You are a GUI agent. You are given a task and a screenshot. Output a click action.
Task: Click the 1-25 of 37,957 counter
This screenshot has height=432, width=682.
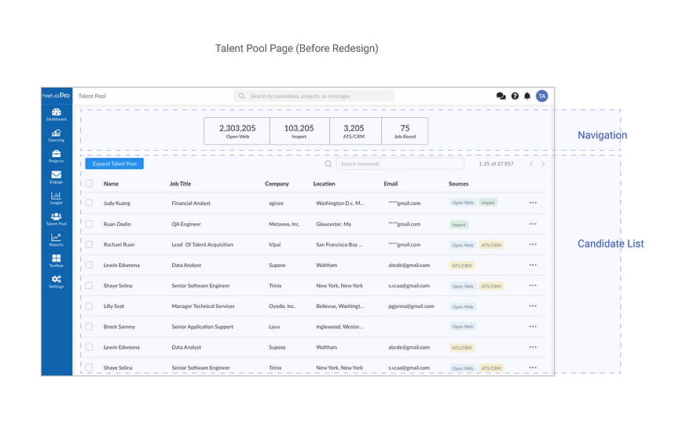(496, 164)
